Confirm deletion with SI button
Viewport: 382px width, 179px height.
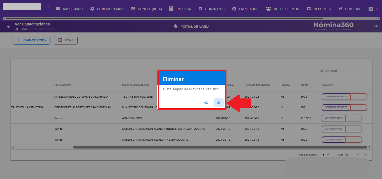[219, 103]
